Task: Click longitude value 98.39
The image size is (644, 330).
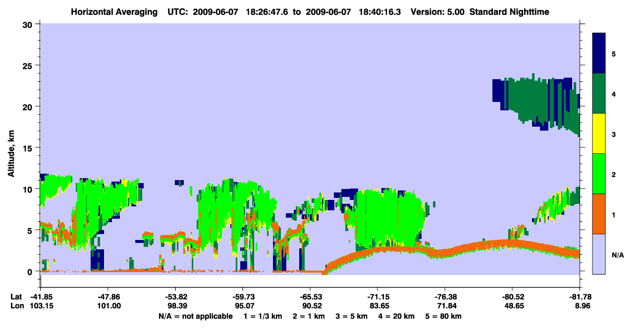Action: tap(175, 306)
